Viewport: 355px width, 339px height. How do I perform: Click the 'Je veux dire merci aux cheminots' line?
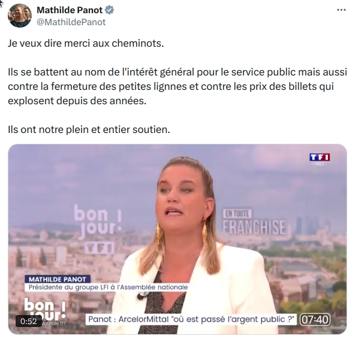point(86,43)
